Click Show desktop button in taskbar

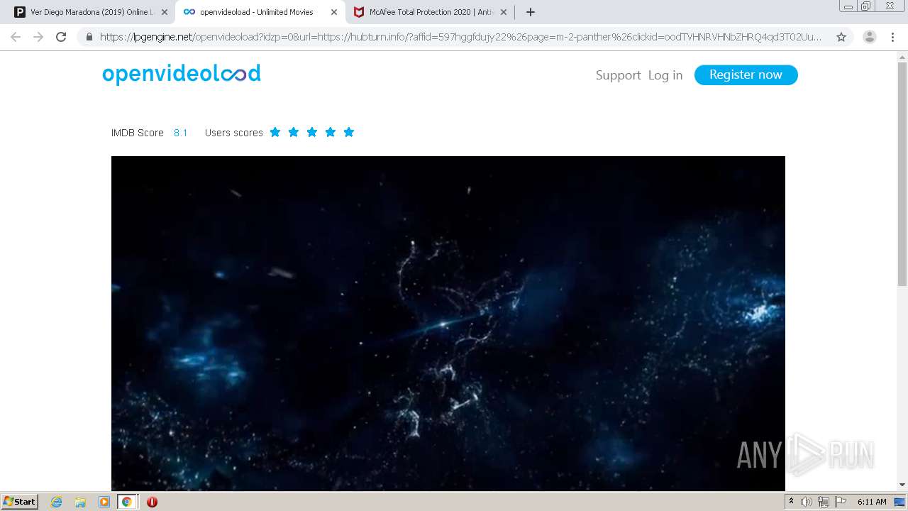coord(899,502)
